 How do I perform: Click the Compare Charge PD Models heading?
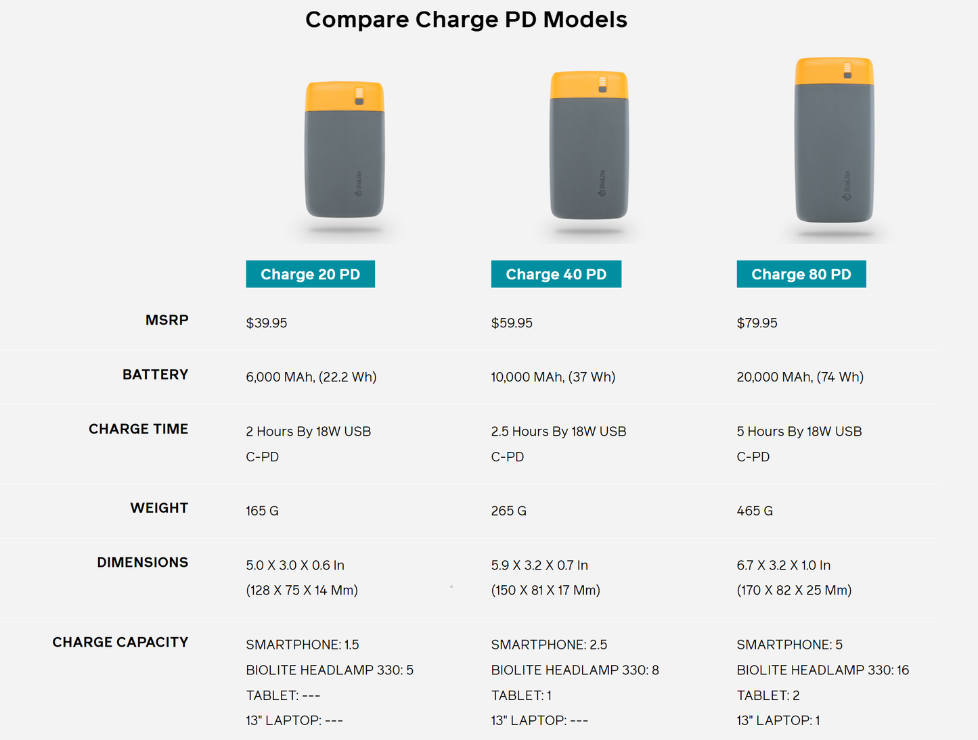click(x=466, y=20)
